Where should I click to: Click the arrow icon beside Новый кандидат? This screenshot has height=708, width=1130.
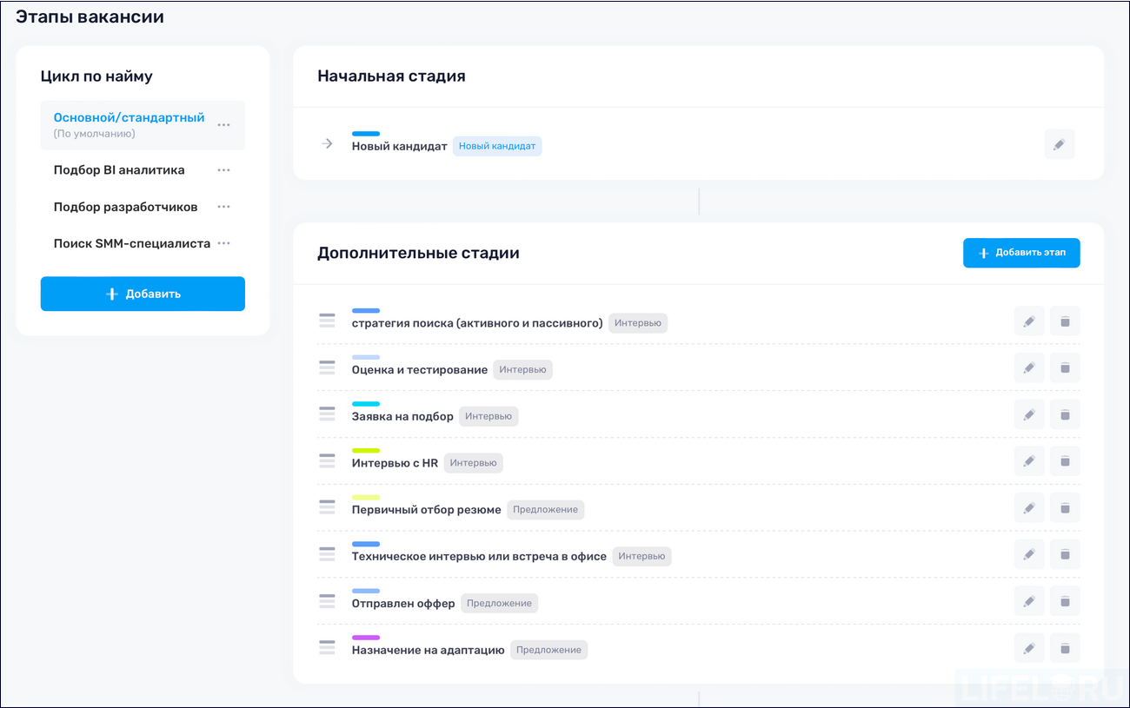pos(327,144)
